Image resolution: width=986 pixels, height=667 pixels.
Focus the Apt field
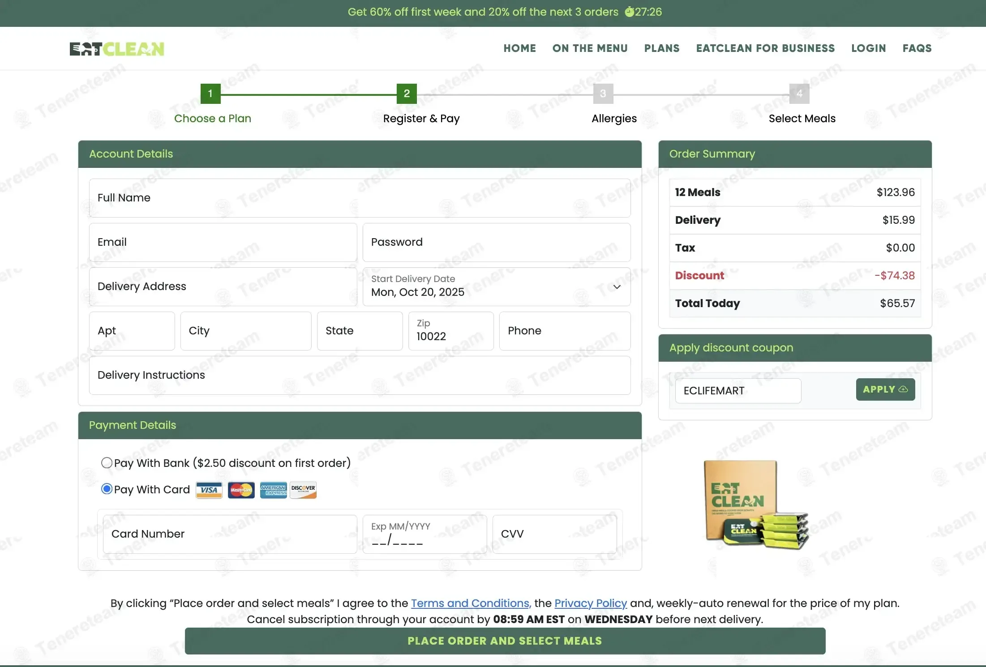[132, 331]
